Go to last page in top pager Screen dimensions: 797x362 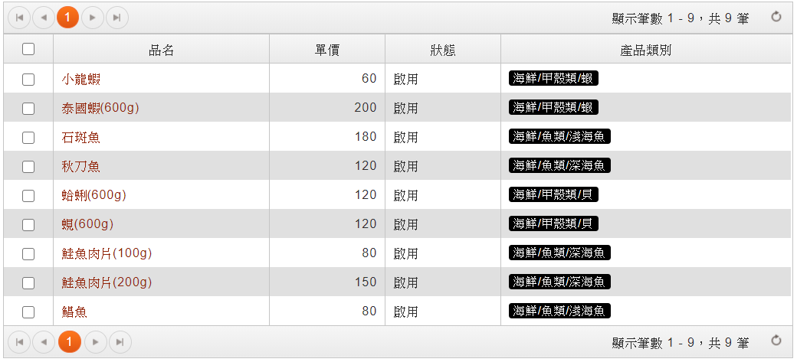pos(117,18)
